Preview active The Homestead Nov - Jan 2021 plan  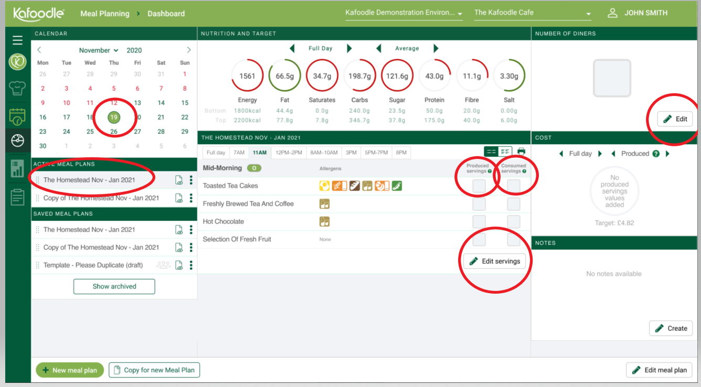coord(179,180)
